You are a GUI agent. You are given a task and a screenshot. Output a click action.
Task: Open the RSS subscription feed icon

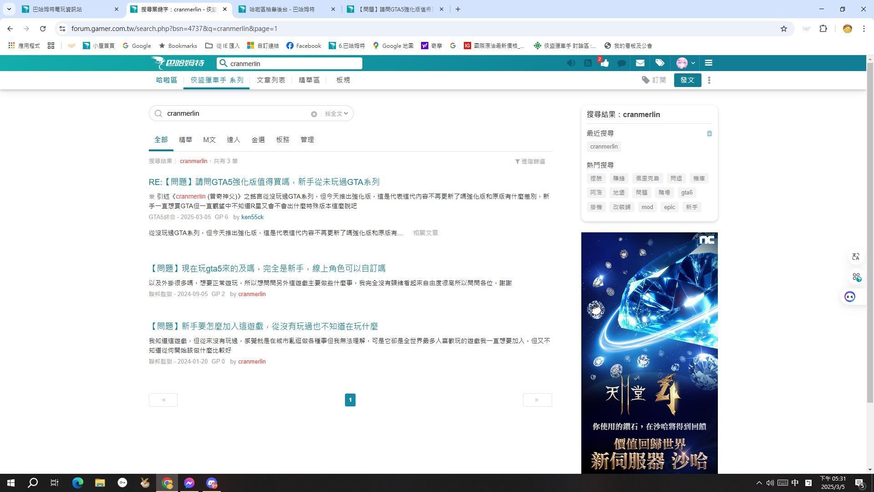[588, 63]
